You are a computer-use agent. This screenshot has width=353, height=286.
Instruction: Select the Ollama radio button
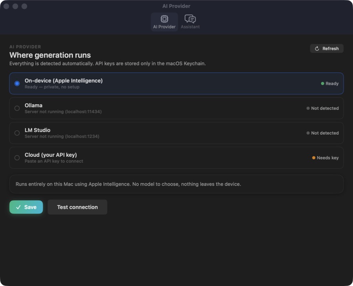click(17, 108)
